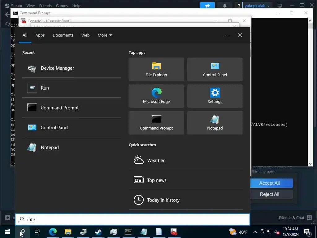
Task: Open Steam from the taskbar
Action: (x=98, y=232)
